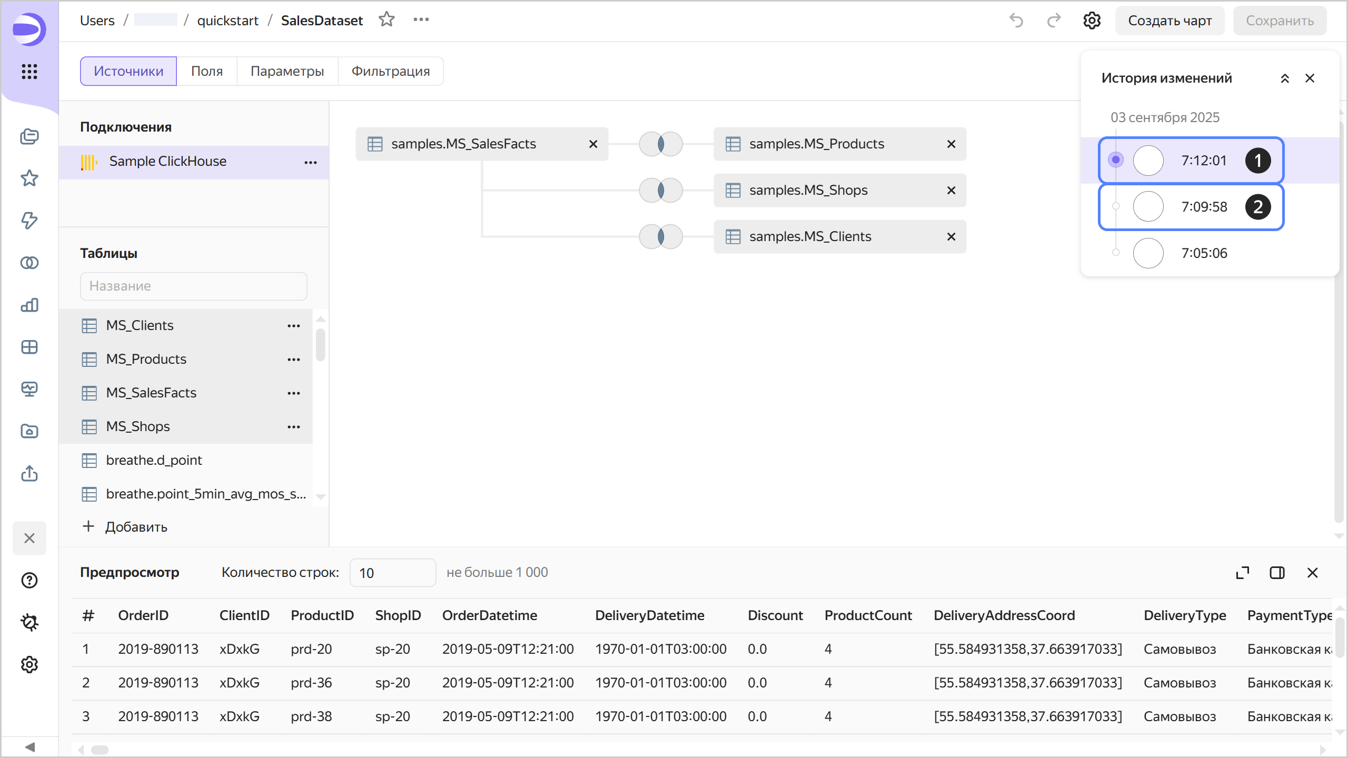The height and width of the screenshot is (758, 1348).
Task: Click the Создать чарт button
Action: tap(1169, 21)
